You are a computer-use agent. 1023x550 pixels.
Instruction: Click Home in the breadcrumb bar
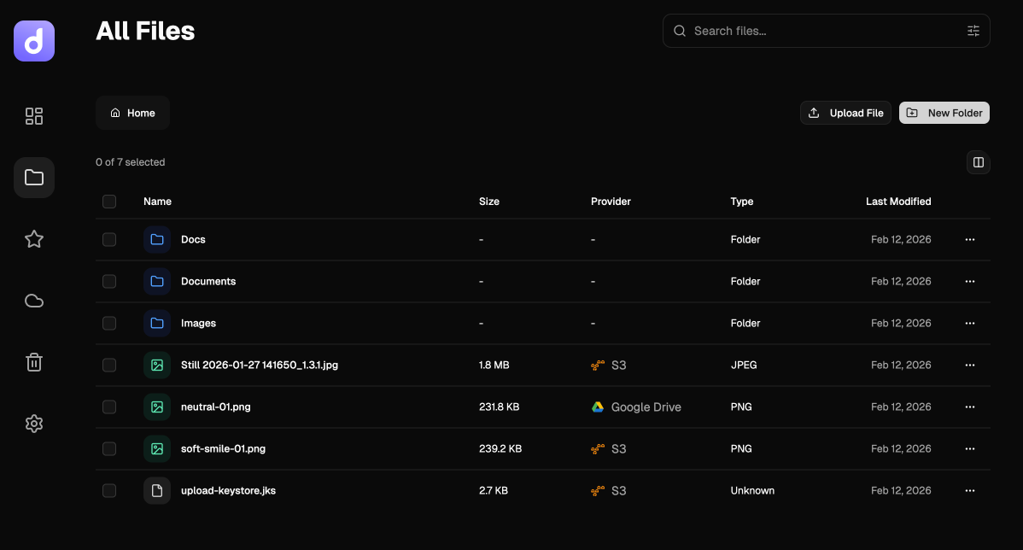click(x=132, y=112)
